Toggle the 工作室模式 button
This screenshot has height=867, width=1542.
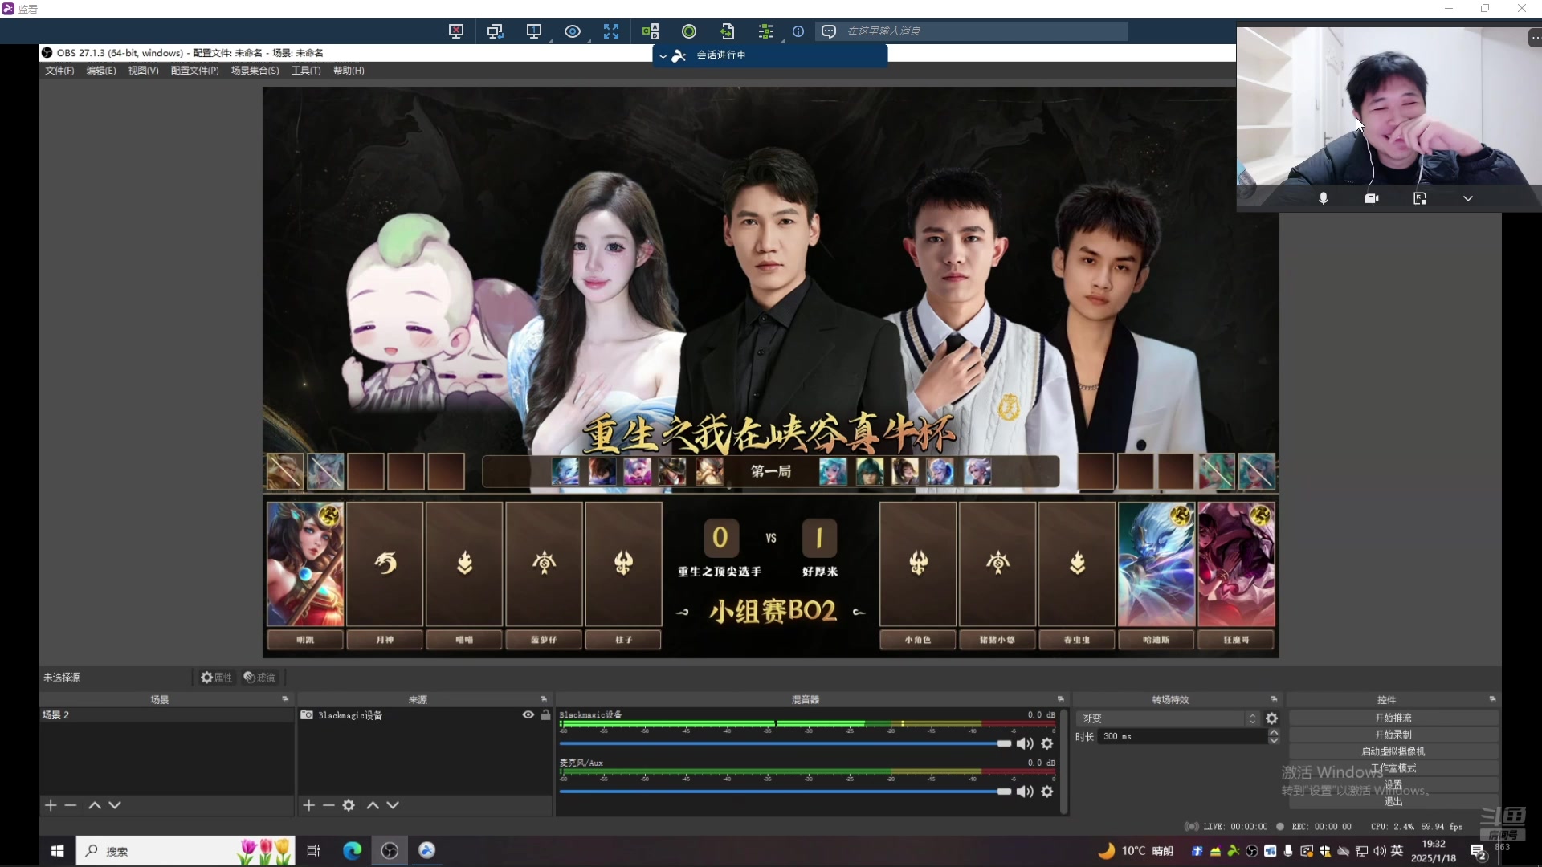click(1393, 769)
